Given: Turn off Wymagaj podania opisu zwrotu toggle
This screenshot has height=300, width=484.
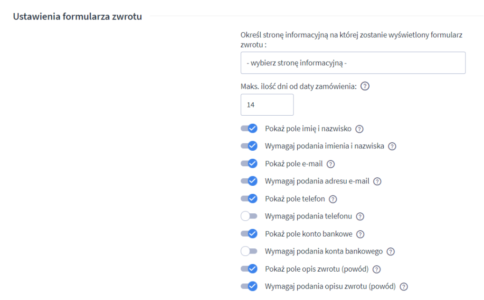Looking at the screenshot, I should (x=249, y=286).
